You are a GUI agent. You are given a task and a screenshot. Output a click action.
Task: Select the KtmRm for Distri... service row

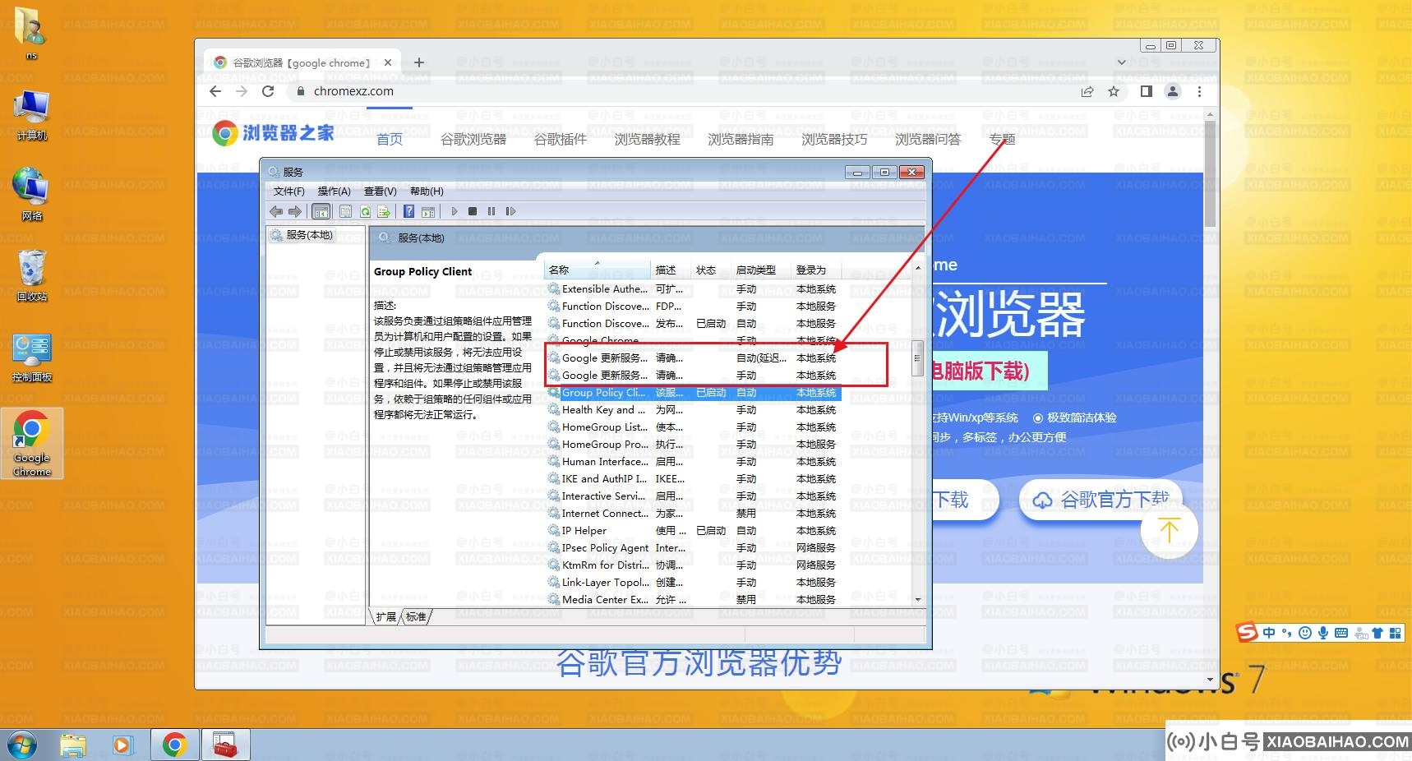click(x=694, y=565)
